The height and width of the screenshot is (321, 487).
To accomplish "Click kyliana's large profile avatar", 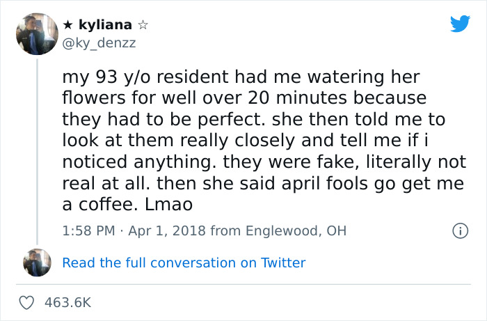I will pyautogui.click(x=37, y=33).
